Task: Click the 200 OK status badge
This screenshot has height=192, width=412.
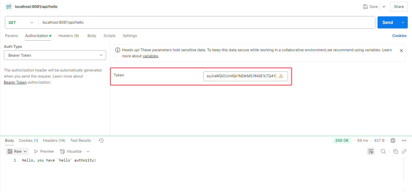Action: [x=342, y=141]
